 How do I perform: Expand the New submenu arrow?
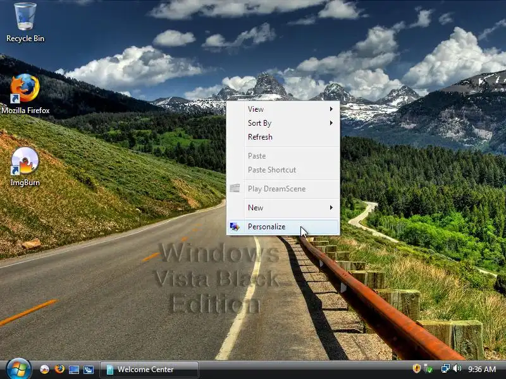point(331,208)
